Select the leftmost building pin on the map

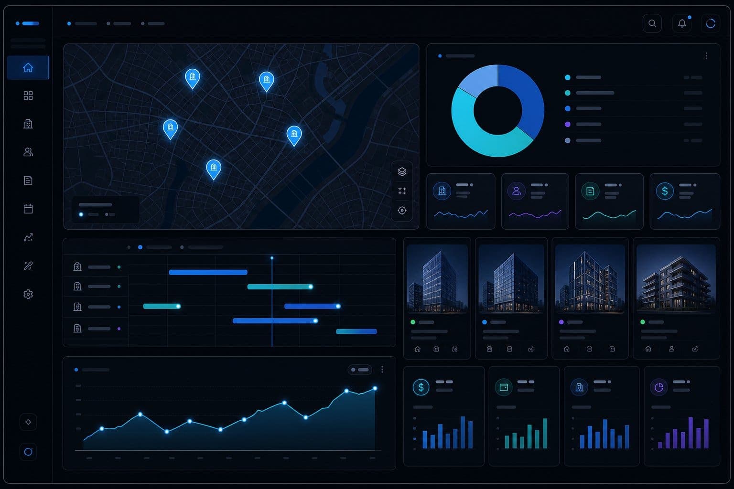pyautogui.click(x=170, y=129)
